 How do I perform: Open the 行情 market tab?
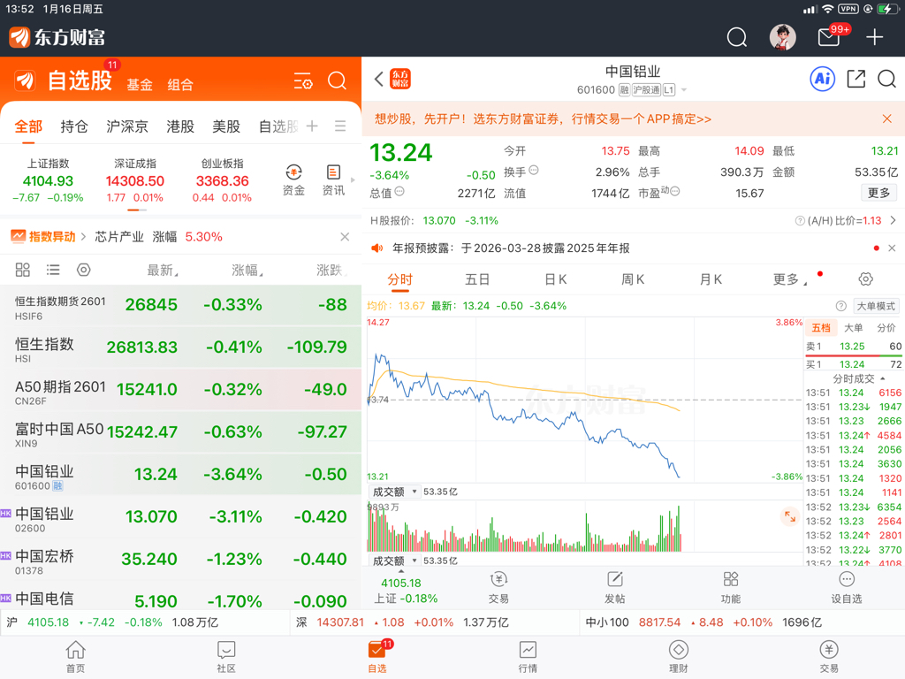pyautogui.click(x=528, y=657)
